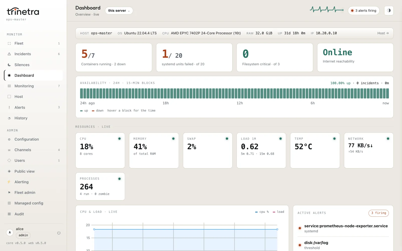The height and width of the screenshot is (251, 402).
Task: Click the Channels envelope icon
Action: 9,150
